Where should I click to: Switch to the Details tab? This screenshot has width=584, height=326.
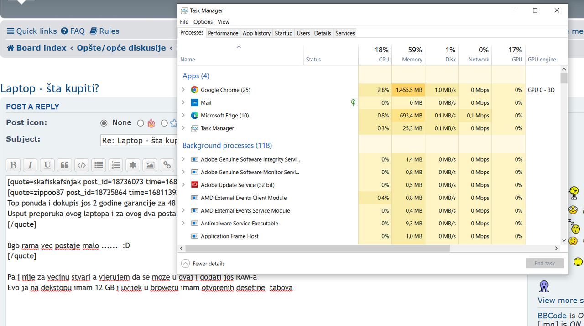pos(323,33)
